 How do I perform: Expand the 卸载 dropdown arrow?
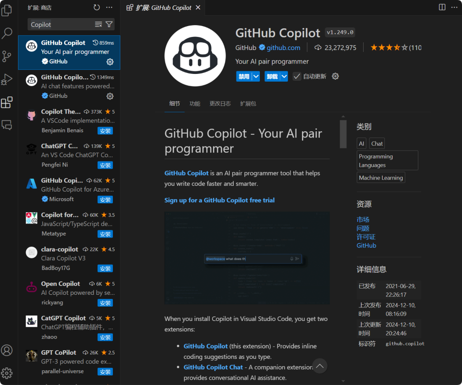point(284,77)
